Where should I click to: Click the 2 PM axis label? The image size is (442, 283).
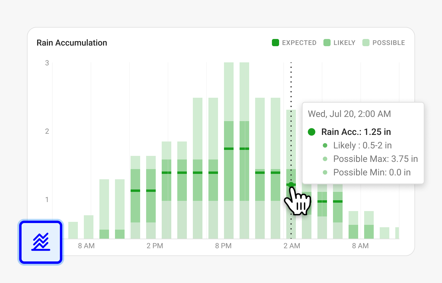point(155,246)
